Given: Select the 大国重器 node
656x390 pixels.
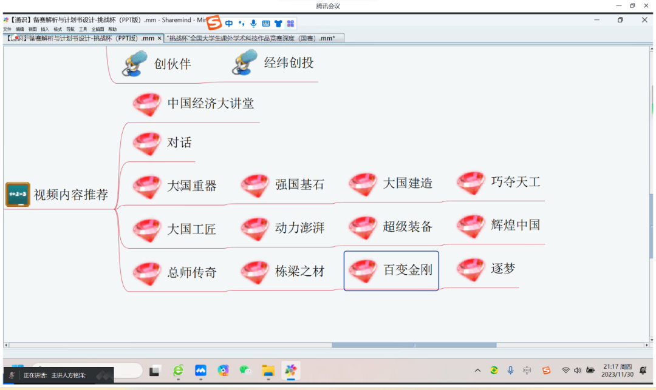Looking at the screenshot, I should (x=191, y=186).
